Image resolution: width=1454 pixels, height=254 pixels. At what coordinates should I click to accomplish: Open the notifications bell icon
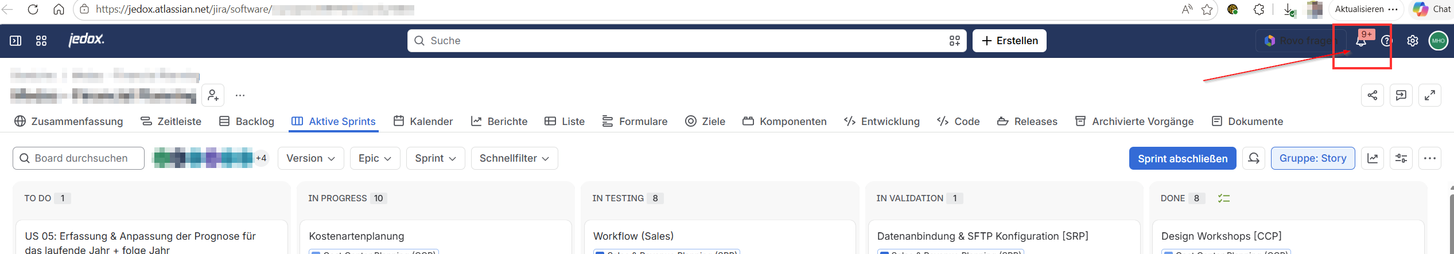pyautogui.click(x=1360, y=41)
